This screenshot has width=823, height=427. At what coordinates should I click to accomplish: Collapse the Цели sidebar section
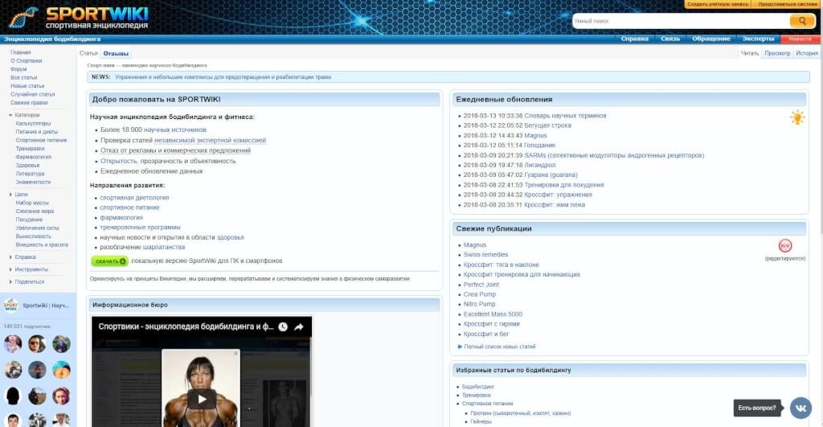click(x=10, y=195)
